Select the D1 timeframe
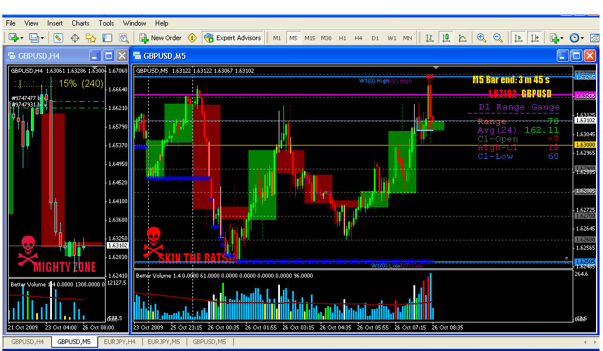The image size is (603, 351). click(x=376, y=38)
